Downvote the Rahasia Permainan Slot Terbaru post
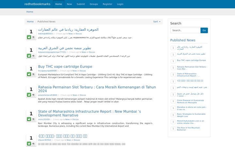This screenshot has width=235, height=147. coord(33,95)
